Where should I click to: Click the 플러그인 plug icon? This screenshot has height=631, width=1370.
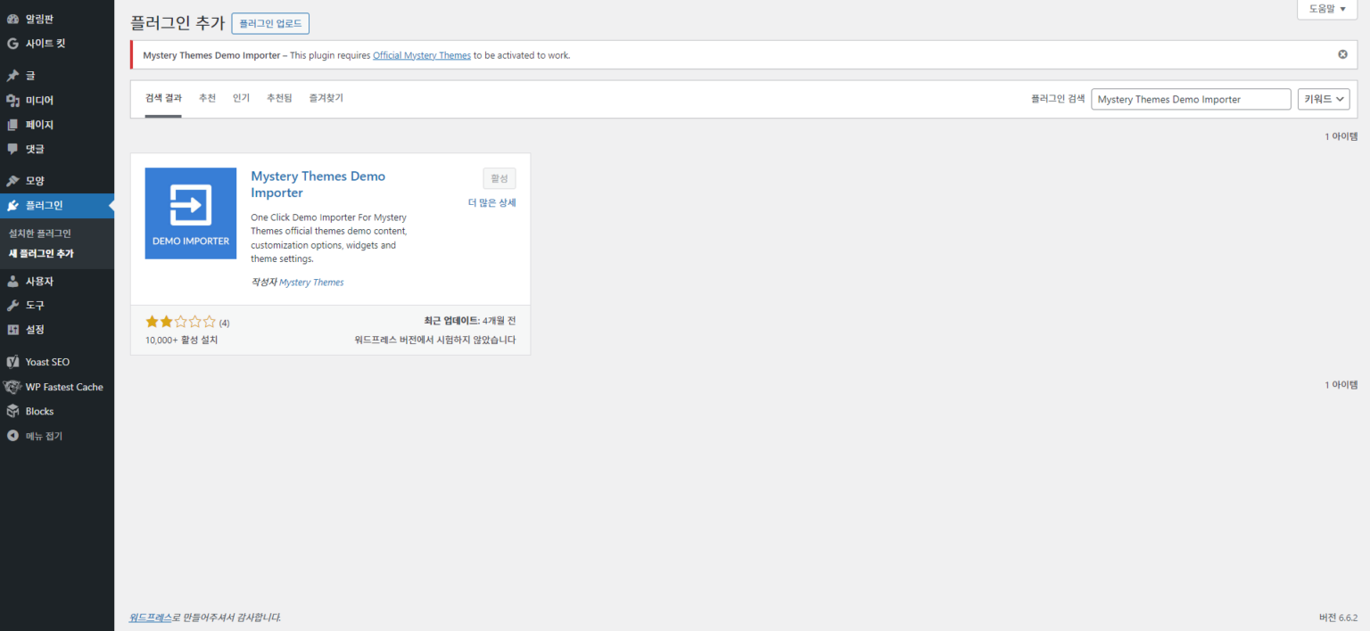tap(12, 206)
